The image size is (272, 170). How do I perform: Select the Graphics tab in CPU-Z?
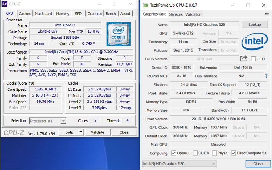click(95, 14)
